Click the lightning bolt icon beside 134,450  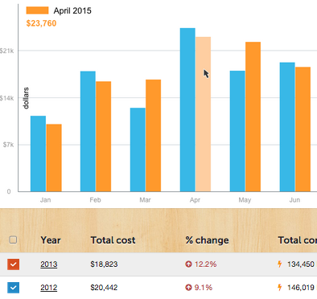[280, 264]
